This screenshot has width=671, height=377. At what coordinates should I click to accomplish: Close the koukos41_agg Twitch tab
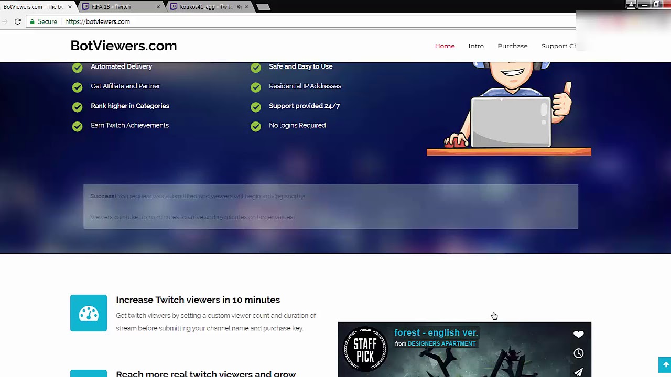(x=246, y=7)
